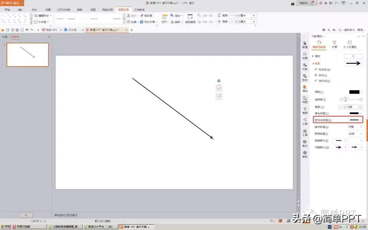Click the input method CH tray icon

coord(330,227)
